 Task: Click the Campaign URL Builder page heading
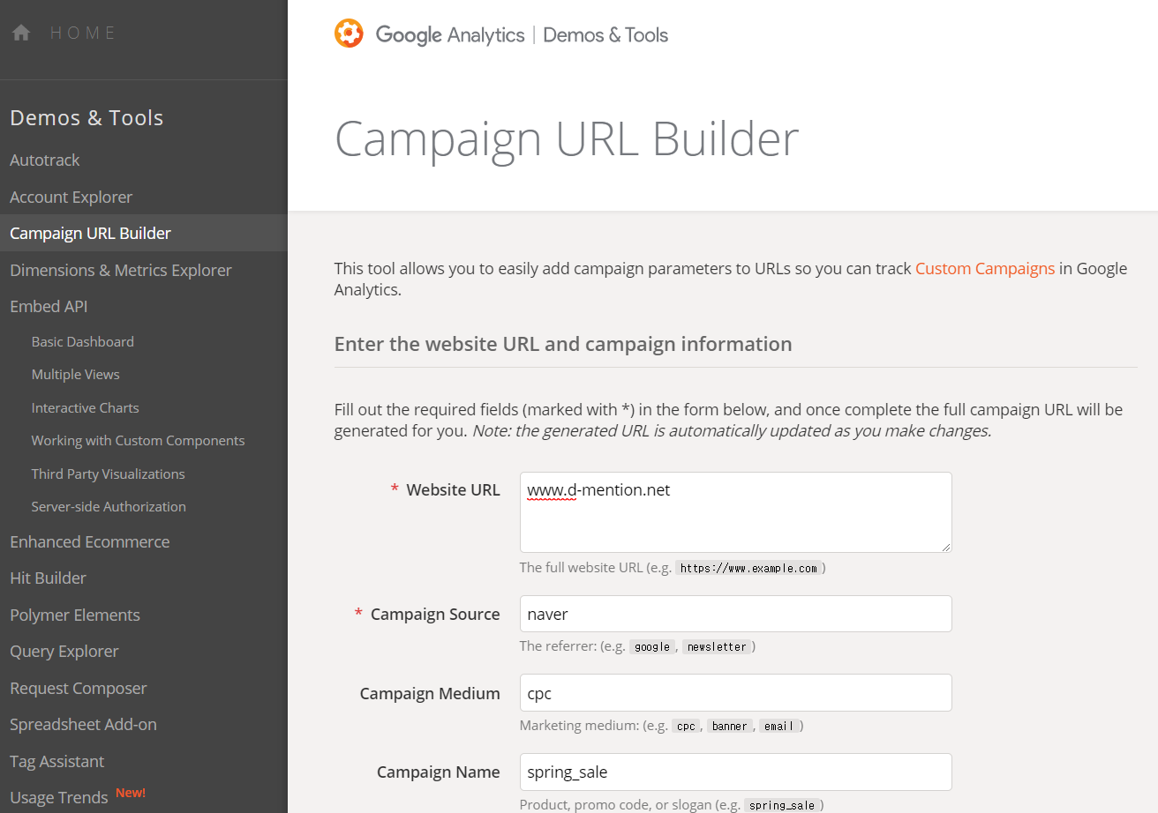point(567,138)
